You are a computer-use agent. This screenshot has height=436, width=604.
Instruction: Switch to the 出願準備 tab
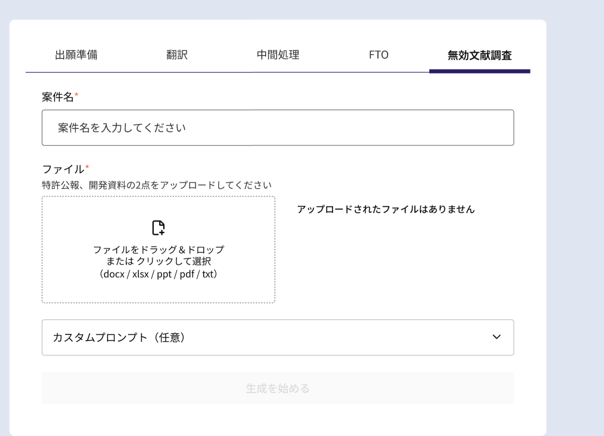77,55
